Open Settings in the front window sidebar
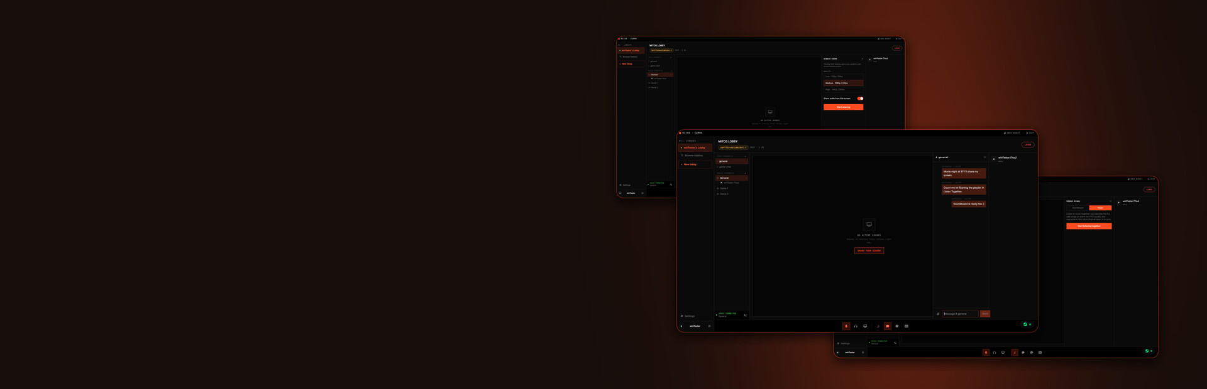The height and width of the screenshot is (389, 1207). click(688, 316)
